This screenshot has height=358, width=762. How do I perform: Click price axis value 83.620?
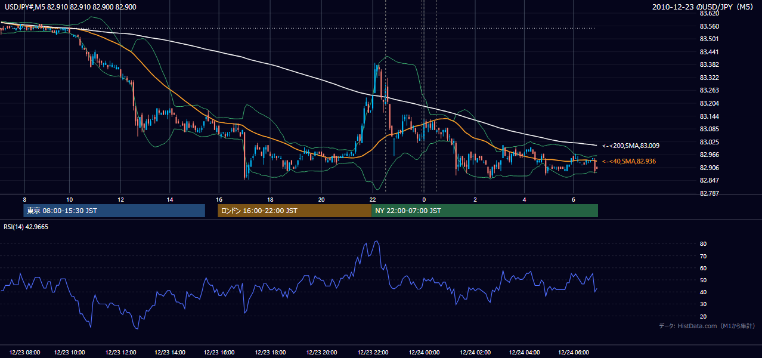coord(708,13)
